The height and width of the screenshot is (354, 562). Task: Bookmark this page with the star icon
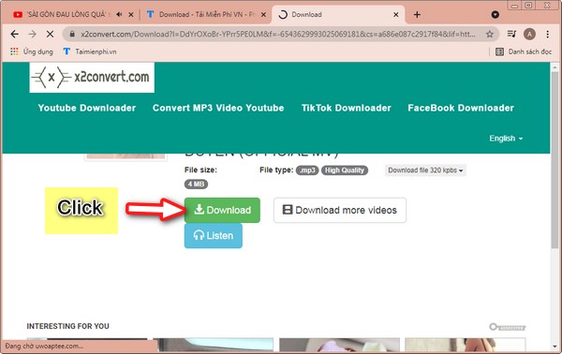[x=490, y=34]
